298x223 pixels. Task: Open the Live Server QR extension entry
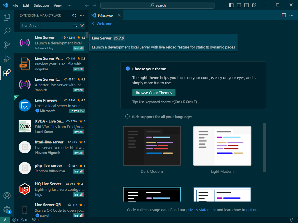coord(51,210)
